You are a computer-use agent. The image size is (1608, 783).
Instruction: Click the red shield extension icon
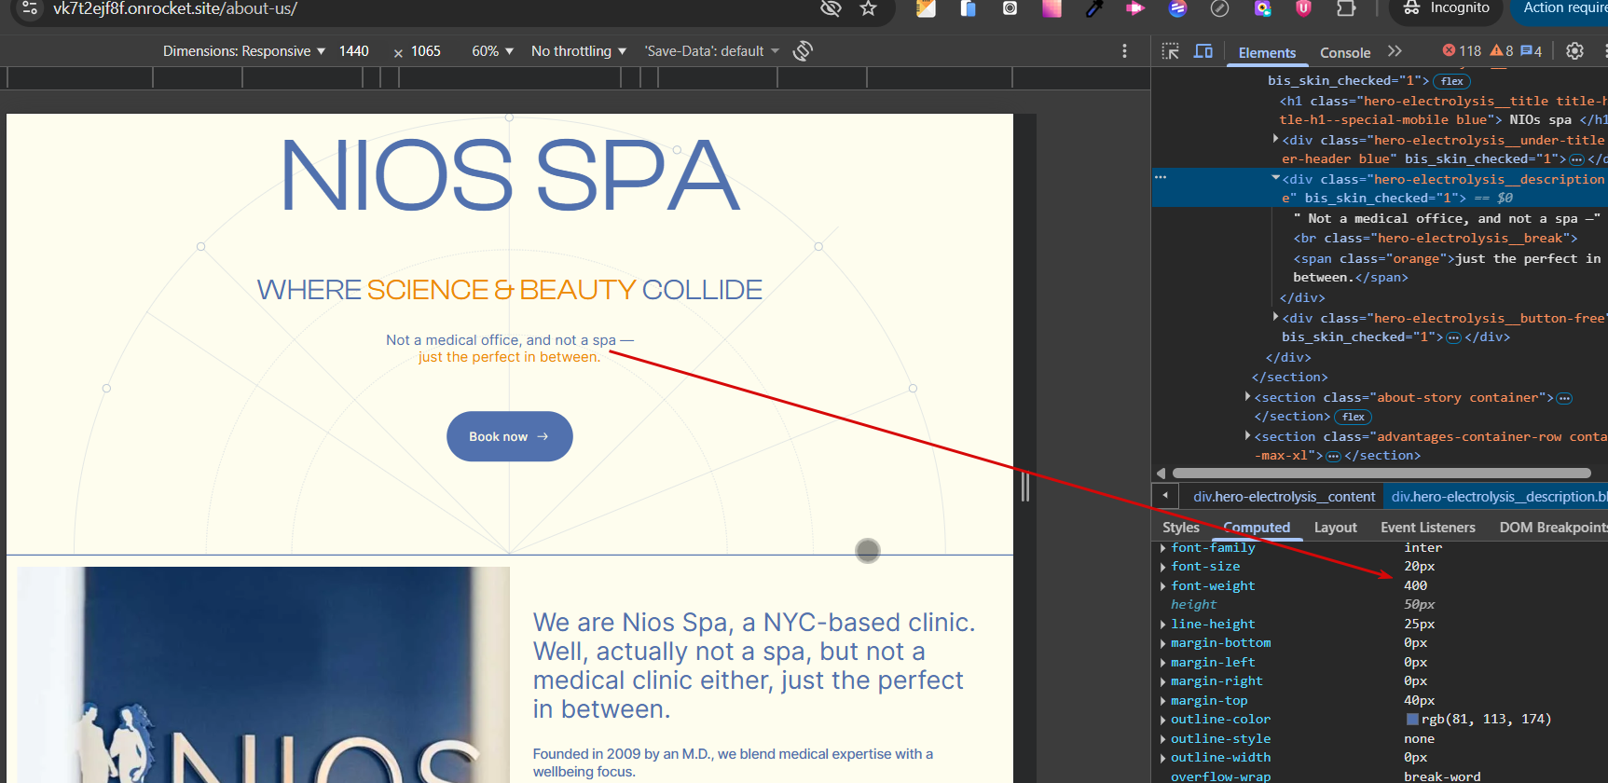coord(1303,8)
